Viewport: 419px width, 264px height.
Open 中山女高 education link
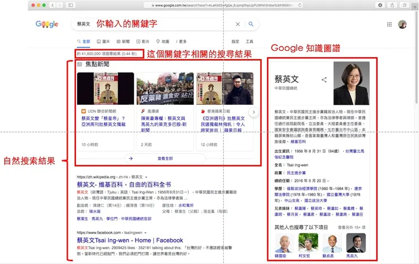pyautogui.click(x=292, y=201)
